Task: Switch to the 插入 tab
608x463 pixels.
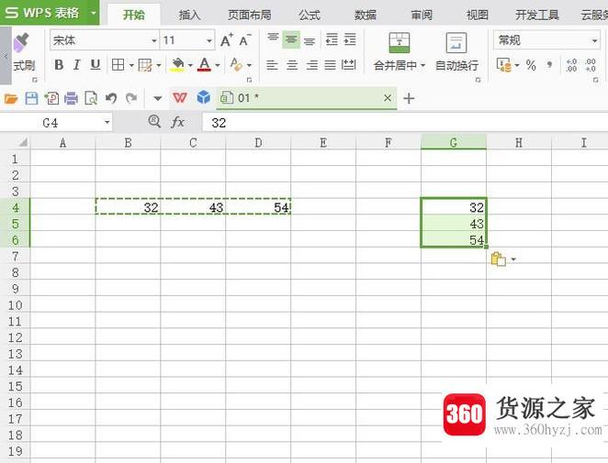Action: point(189,15)
